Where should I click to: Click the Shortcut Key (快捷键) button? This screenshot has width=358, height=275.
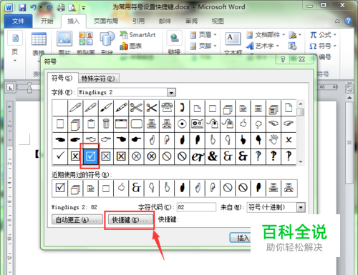[x=130, y=219]
